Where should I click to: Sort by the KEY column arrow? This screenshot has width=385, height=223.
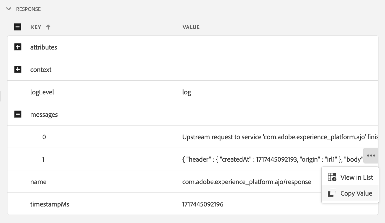(48, 27)
